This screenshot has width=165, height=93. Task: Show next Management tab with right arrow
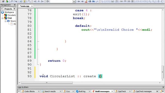14,9
